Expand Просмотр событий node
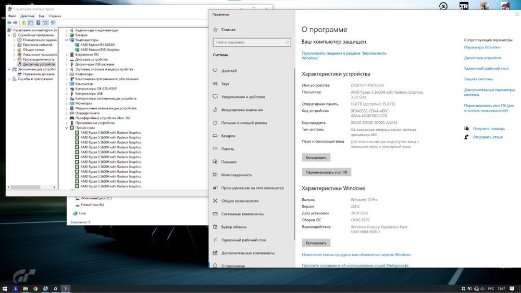This screenshot has height=293, width=521. click(14, 45)
